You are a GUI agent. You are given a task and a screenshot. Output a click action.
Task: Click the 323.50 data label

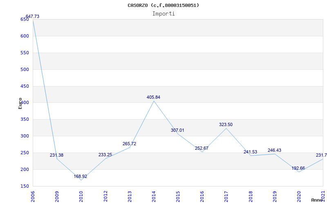(x=226, y=124)
